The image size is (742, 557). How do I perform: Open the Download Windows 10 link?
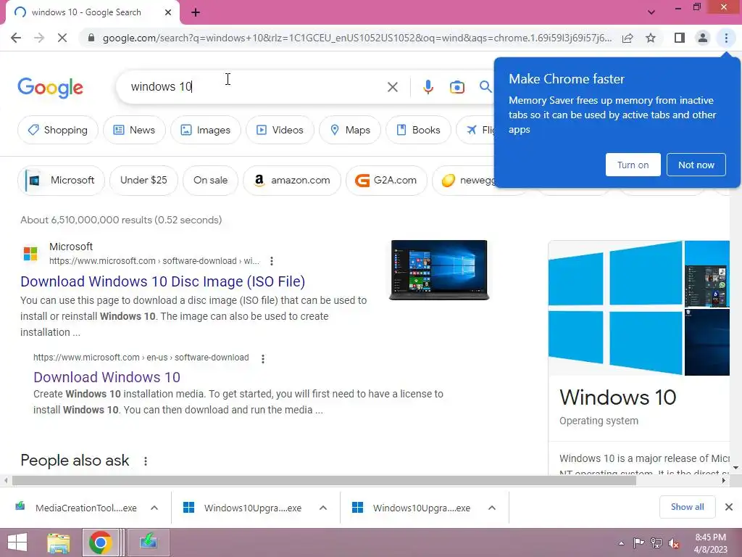click(x=107, y=377)
